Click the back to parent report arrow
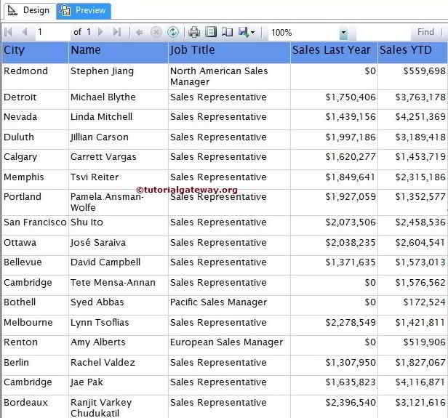448x418 pixels. (x=140, y=32)
